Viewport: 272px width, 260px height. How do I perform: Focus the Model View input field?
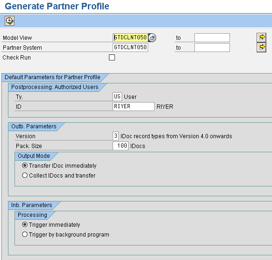130,37
